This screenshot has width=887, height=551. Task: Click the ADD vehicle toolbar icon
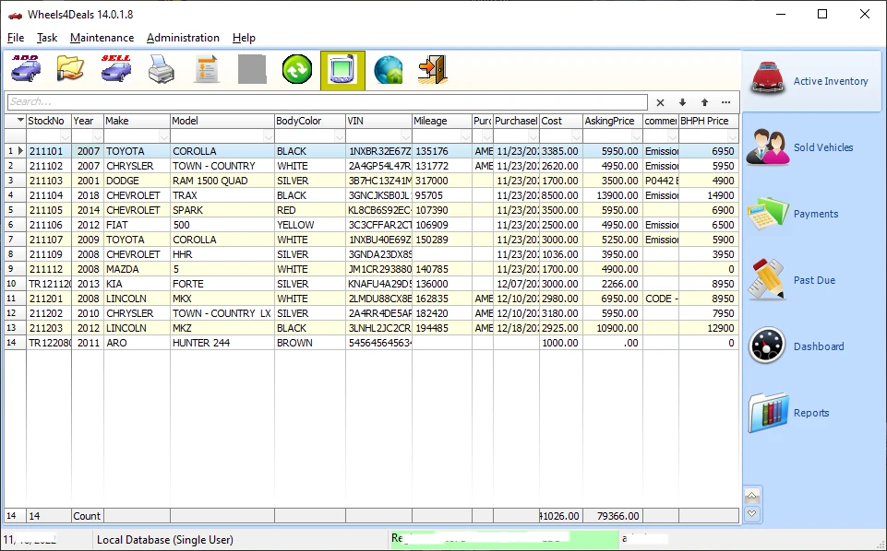click(x=26, y=70)
